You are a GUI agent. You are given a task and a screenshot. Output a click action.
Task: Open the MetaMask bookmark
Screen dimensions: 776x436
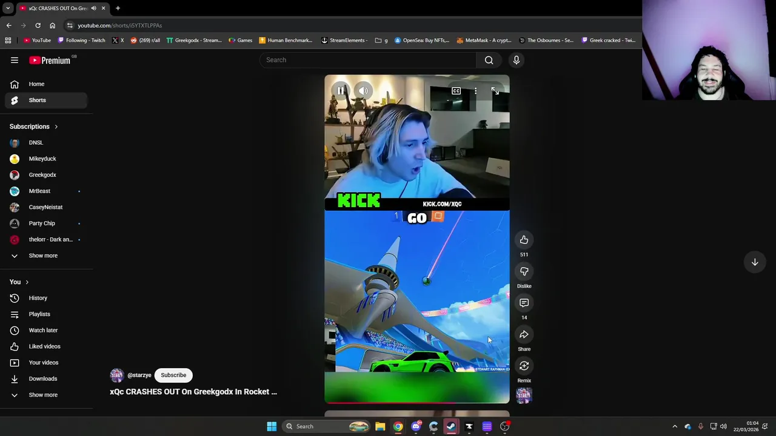tap(484, 41)
